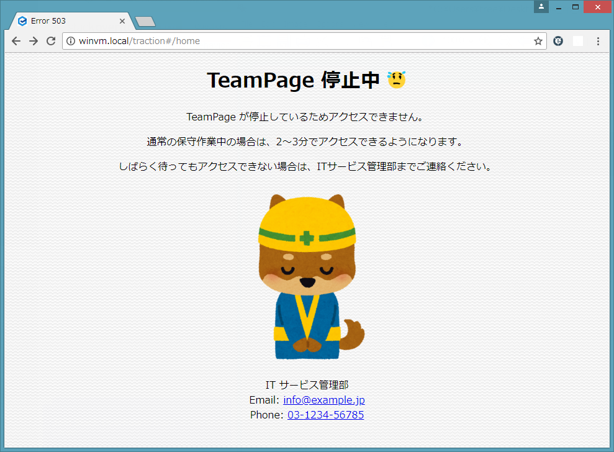Open the Chrome three-dot menu
Image resolution: width=614 pixels, height=452 pixels.
tap(598, 41)
